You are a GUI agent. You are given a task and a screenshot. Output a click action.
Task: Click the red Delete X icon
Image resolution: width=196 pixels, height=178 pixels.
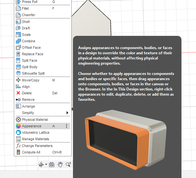(18, 93)
